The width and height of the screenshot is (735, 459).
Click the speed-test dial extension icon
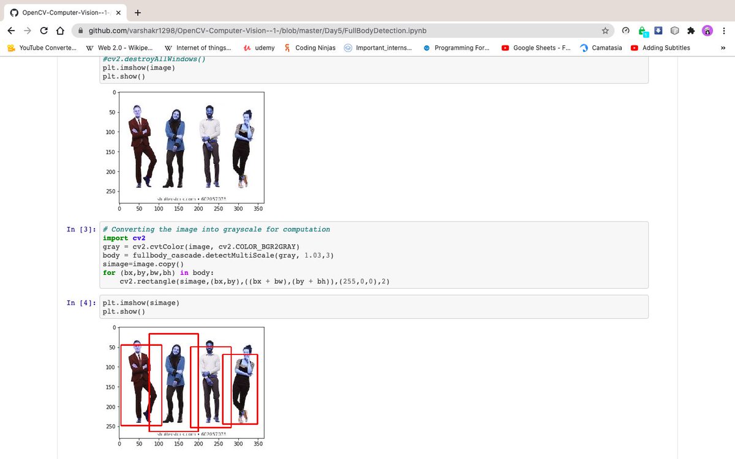click(626, 29)
